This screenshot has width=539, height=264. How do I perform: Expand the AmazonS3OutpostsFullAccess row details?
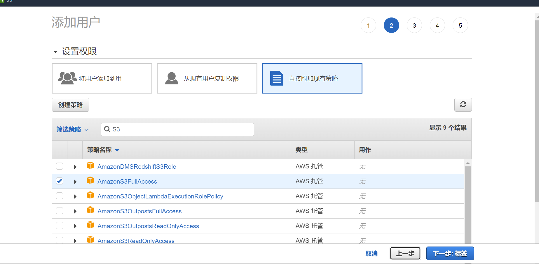click(x=75, y=211)
